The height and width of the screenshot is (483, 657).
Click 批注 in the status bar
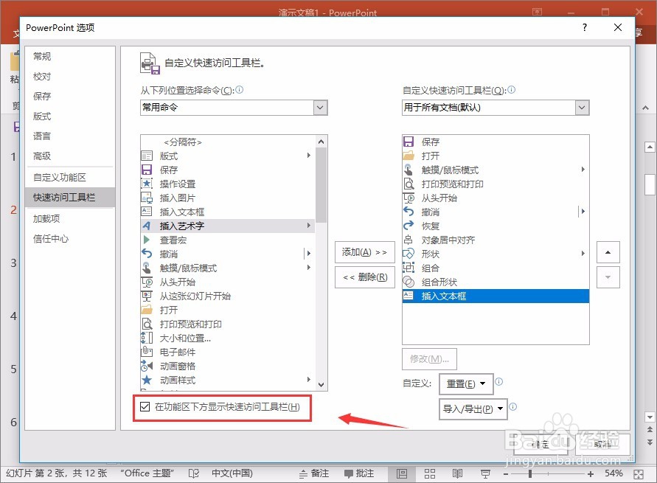pos(359,474)
